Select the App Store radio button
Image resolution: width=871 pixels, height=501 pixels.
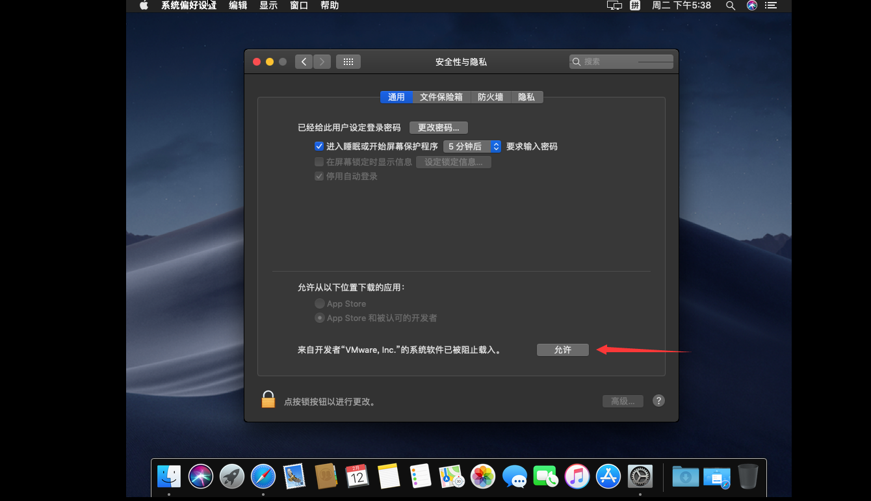click(x=320, y=303)
